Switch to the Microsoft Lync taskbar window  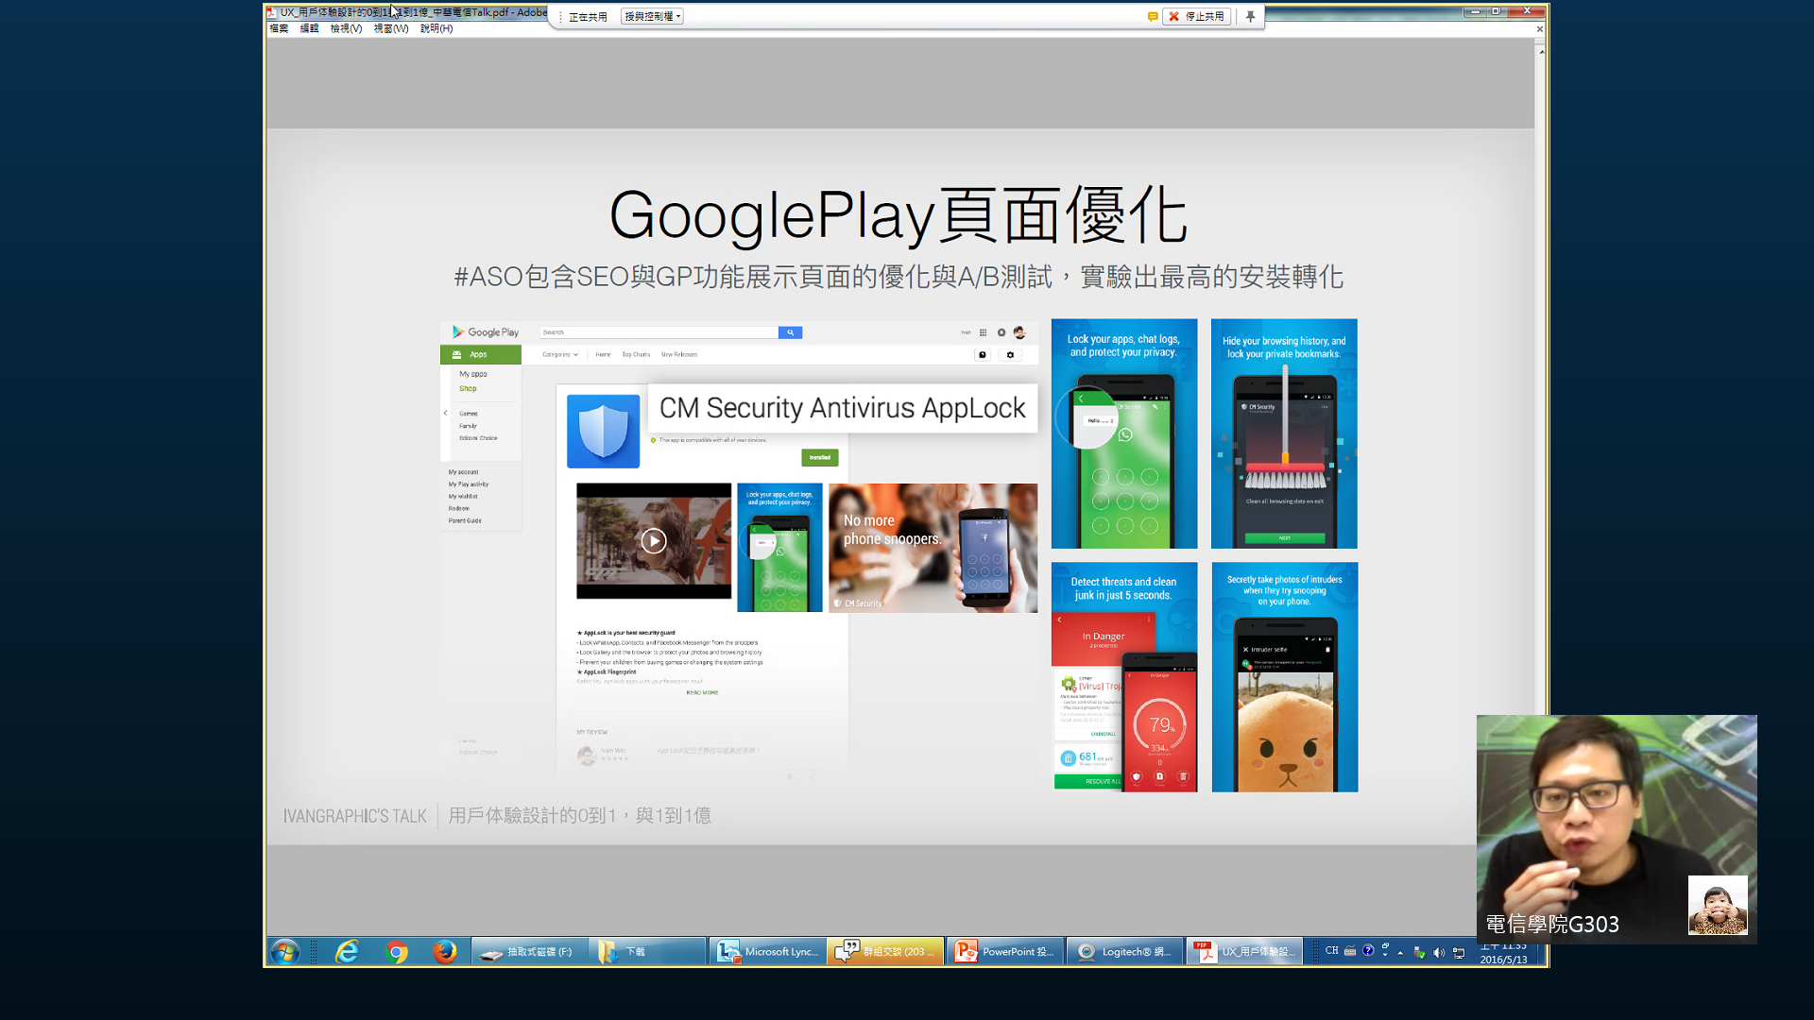pyautogui.click(x=767, y=952)
